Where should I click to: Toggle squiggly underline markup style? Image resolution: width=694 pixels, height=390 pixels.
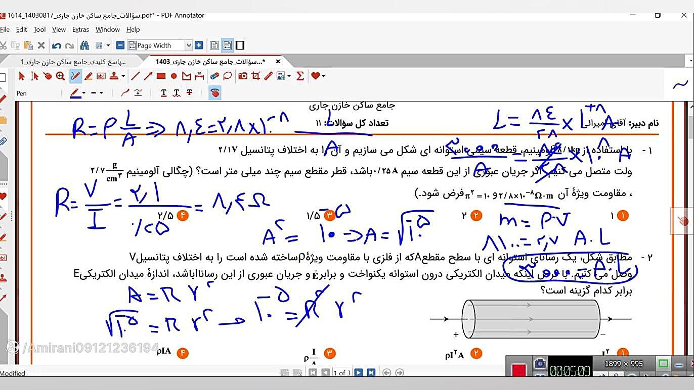tap(177, 93)
